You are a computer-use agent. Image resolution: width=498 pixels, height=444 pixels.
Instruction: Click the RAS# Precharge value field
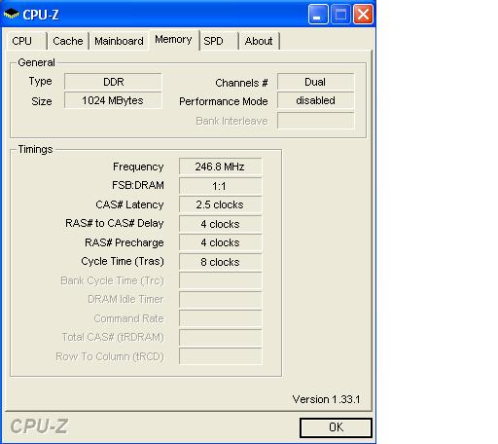(x=220, y=242)
